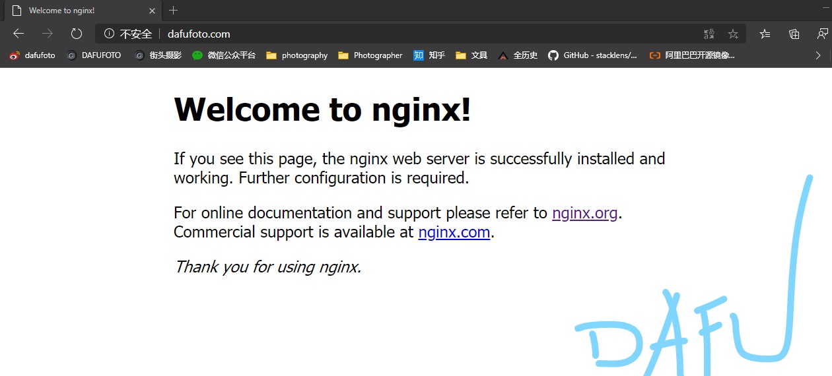Image resolution: width=832 pixels, height=376 pixels.
Task: Open a new tab with the plus button
Action: 173,11
